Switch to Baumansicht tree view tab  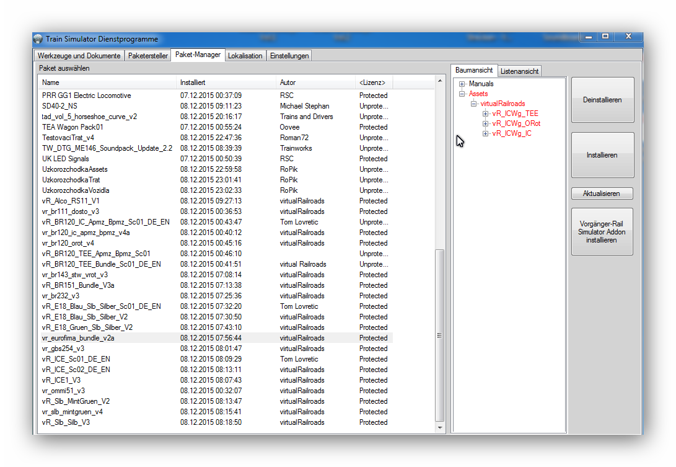[x=474, y=70]
